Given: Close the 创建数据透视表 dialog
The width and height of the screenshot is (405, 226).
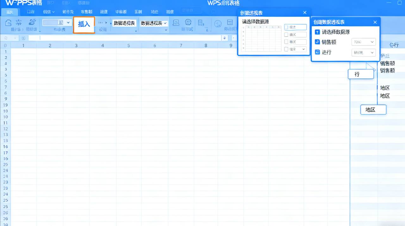Looking at the screenshot, I should [x=375, y=22].
